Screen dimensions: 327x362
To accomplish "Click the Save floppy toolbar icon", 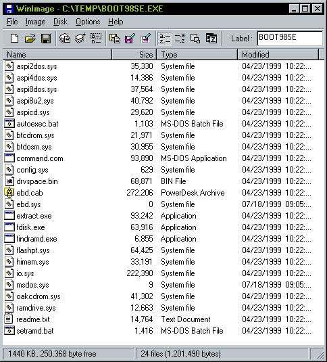I will (x=46, y=39).
